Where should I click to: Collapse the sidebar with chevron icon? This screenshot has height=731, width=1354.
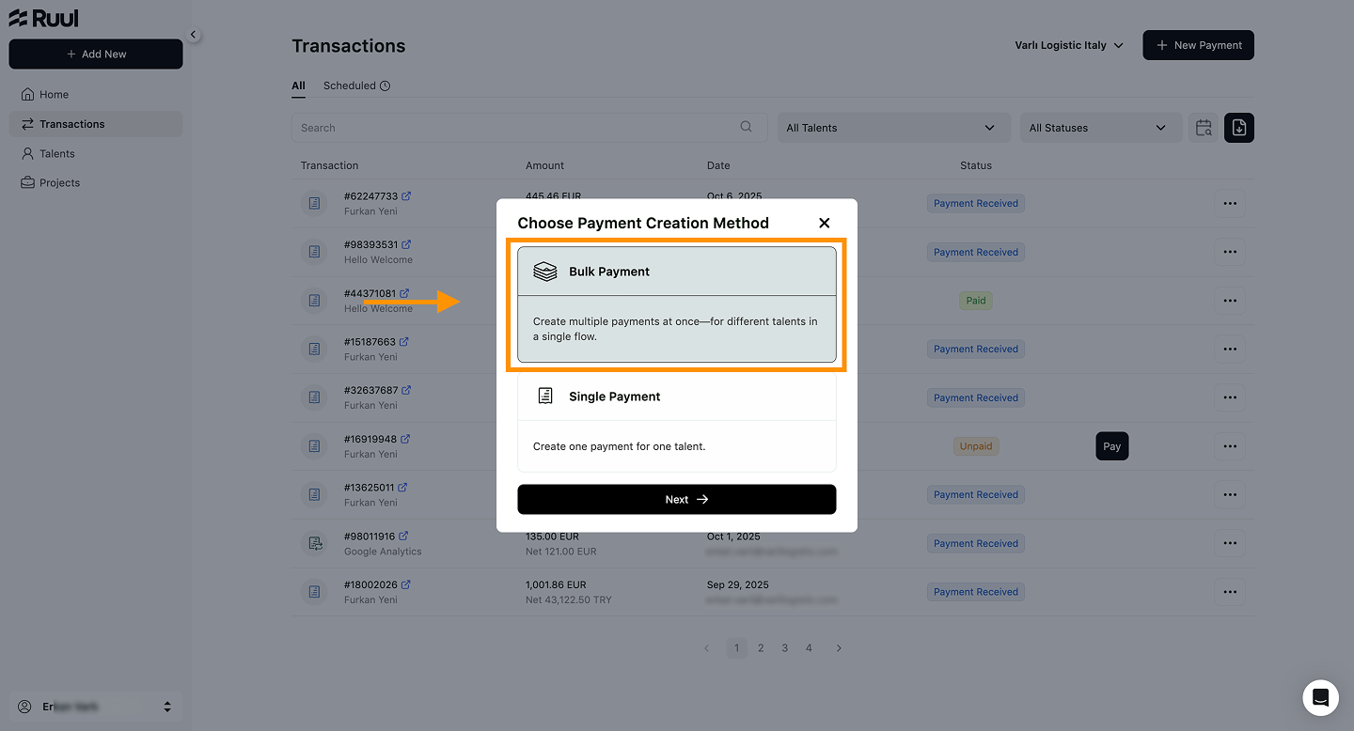point(193,35)
